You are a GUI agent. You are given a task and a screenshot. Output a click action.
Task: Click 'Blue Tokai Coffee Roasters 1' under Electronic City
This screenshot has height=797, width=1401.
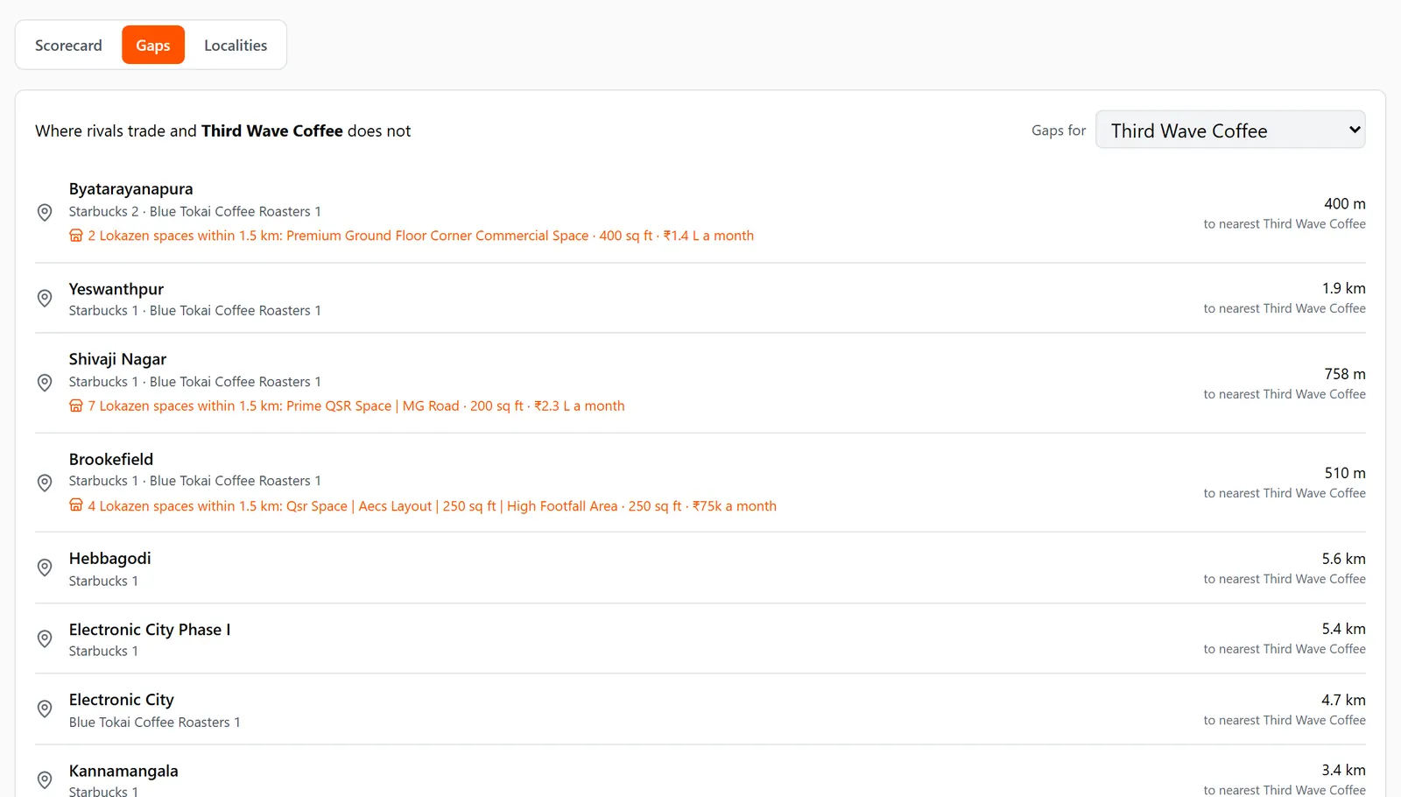[x=154, y=722]
